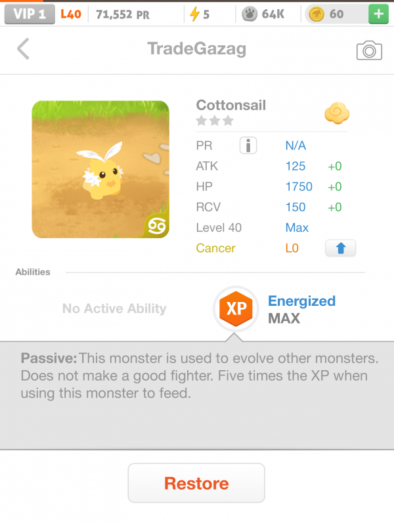Tap the L40 player level indicator

[x=71, y=14]
